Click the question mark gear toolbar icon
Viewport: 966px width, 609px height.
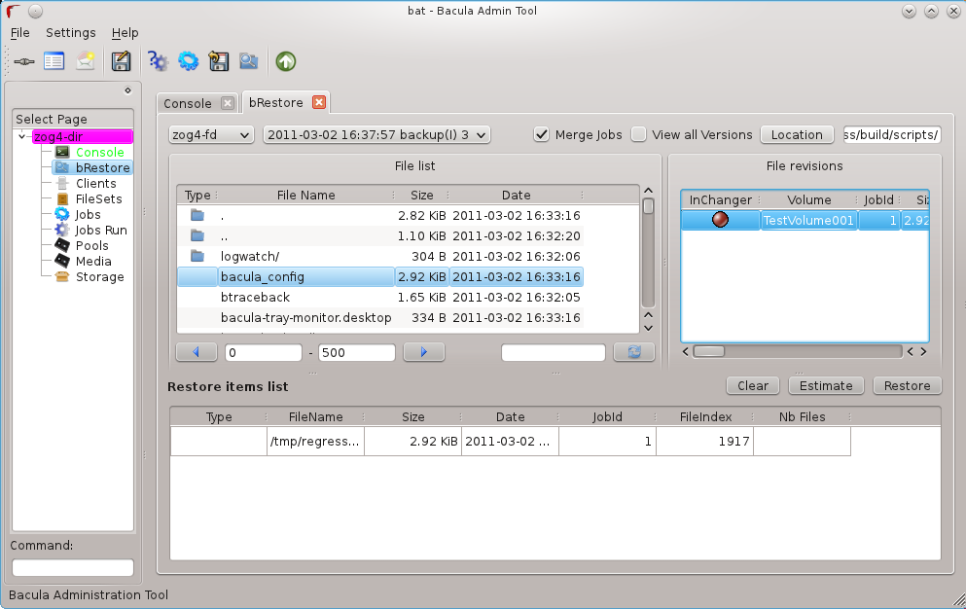pyautogui.click(x=158, y=61)
